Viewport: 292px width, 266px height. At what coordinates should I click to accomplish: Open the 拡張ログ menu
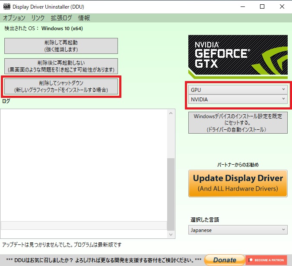[x=61, y=18]
